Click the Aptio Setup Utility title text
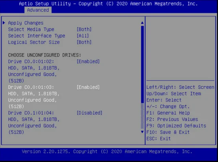The height and width of the screenshot is (162, 218). [x=108, y=4]
